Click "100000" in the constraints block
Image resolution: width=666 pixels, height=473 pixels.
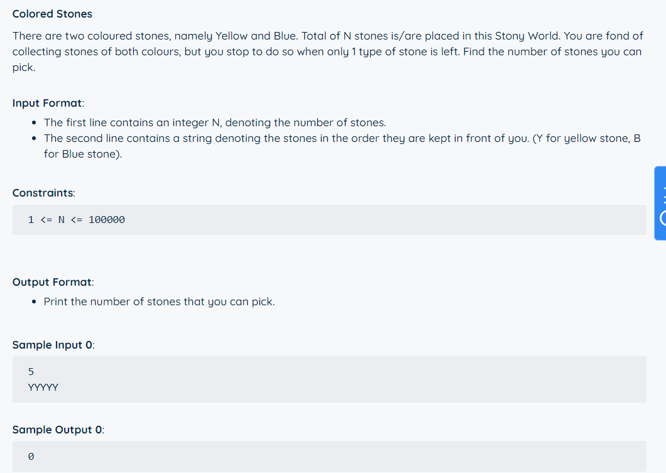point(107,220)
